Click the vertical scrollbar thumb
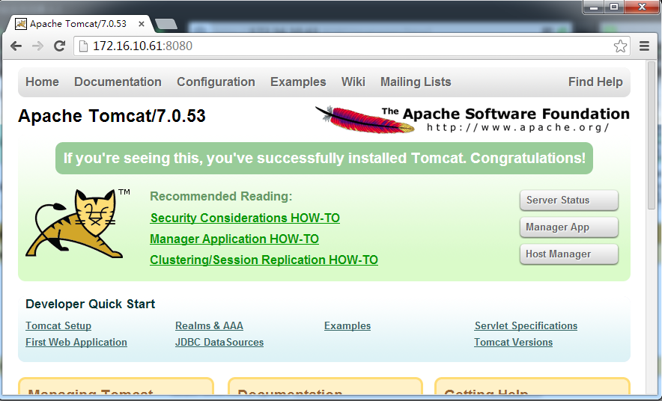Screen dimensions: 662x401 point(652,135)
